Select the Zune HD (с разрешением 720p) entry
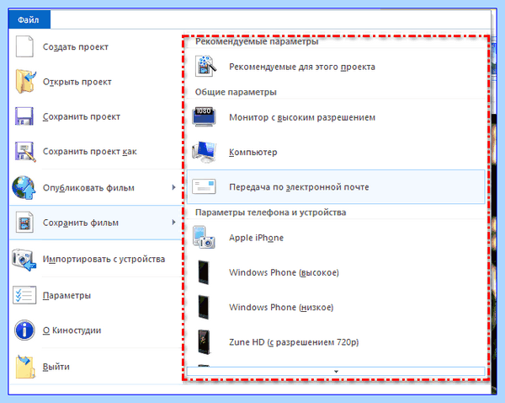 point(336,342)
